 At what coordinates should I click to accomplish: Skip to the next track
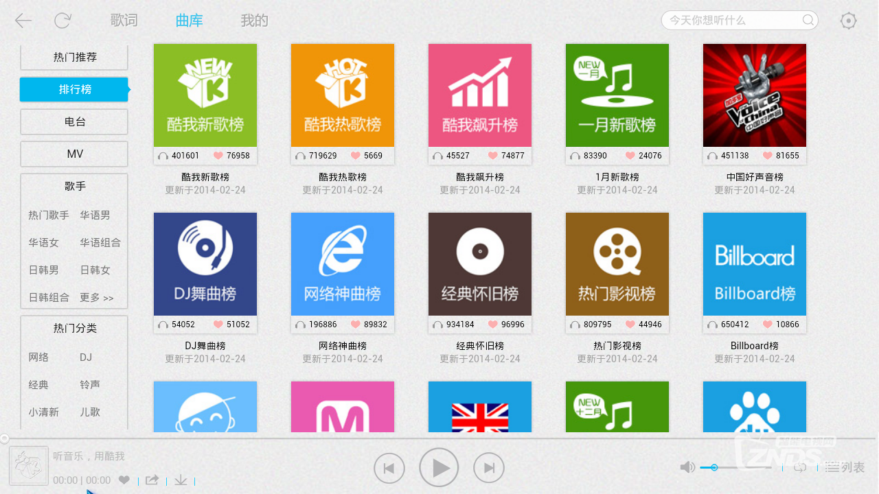click(x=489, y=469)
